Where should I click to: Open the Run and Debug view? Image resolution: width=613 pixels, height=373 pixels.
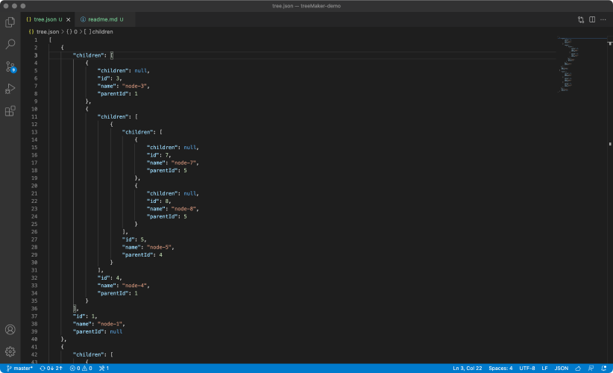click(x=10, y=89)
